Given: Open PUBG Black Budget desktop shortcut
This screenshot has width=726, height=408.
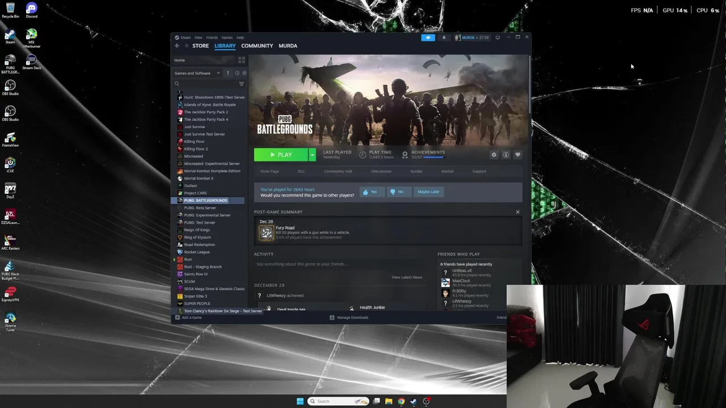Looking at the screenshot, I should [x=10, y=270].
